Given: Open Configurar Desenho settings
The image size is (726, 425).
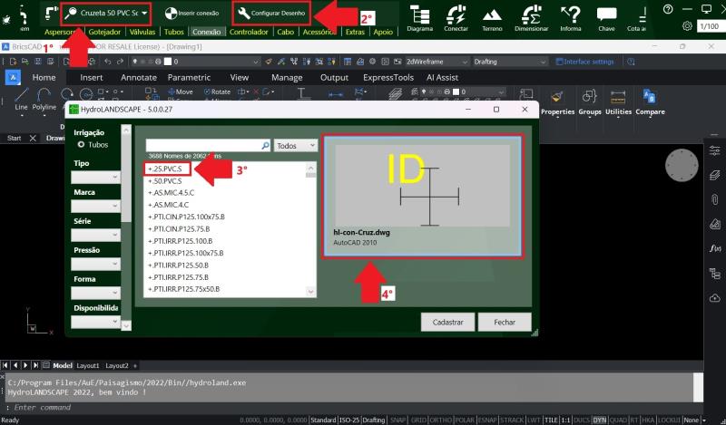Looking at the screenshot, I should point(271,13).
